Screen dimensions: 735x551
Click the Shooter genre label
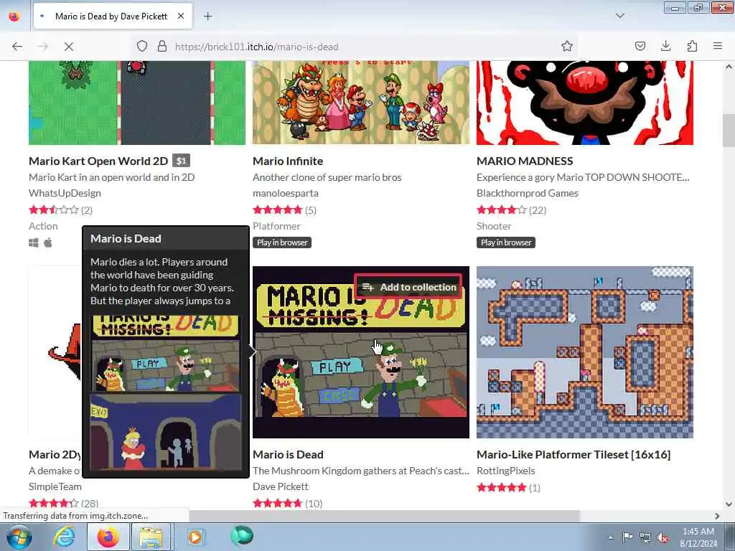coord(494,226)
